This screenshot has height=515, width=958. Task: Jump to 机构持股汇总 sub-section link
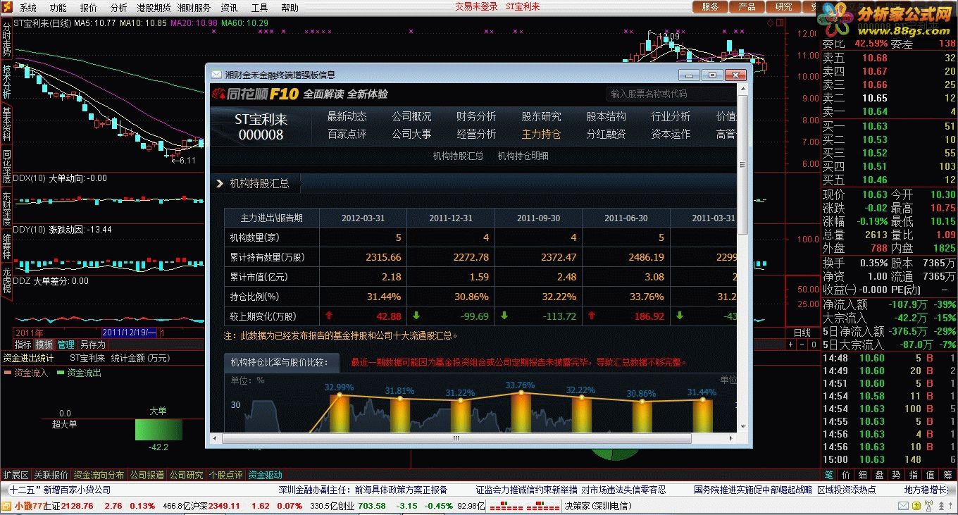point(458,156)
